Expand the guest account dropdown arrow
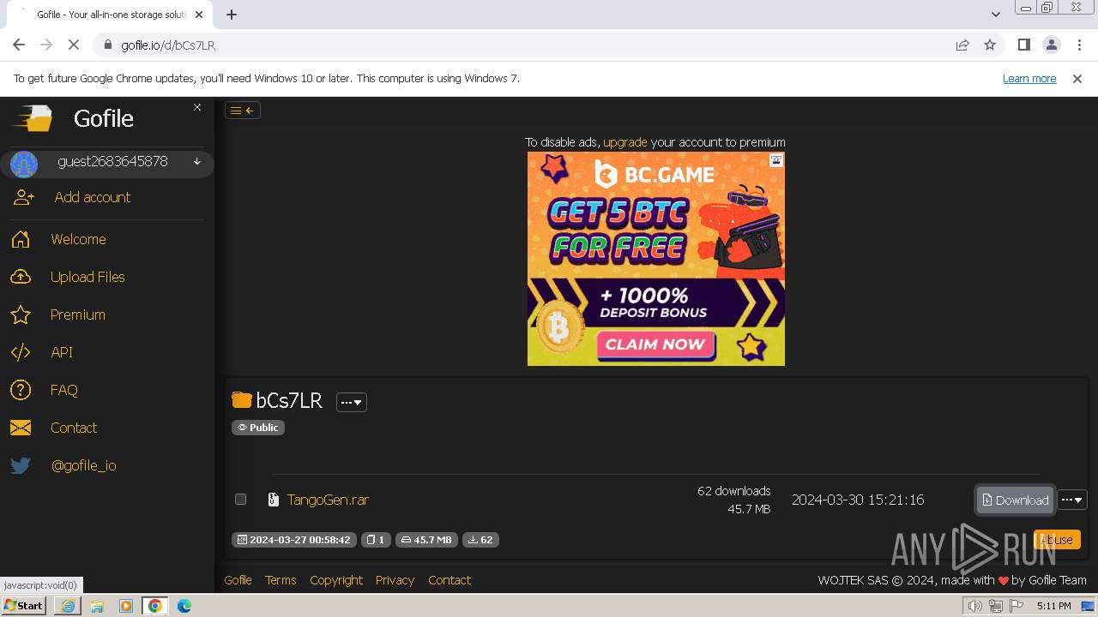 point(197,162)
